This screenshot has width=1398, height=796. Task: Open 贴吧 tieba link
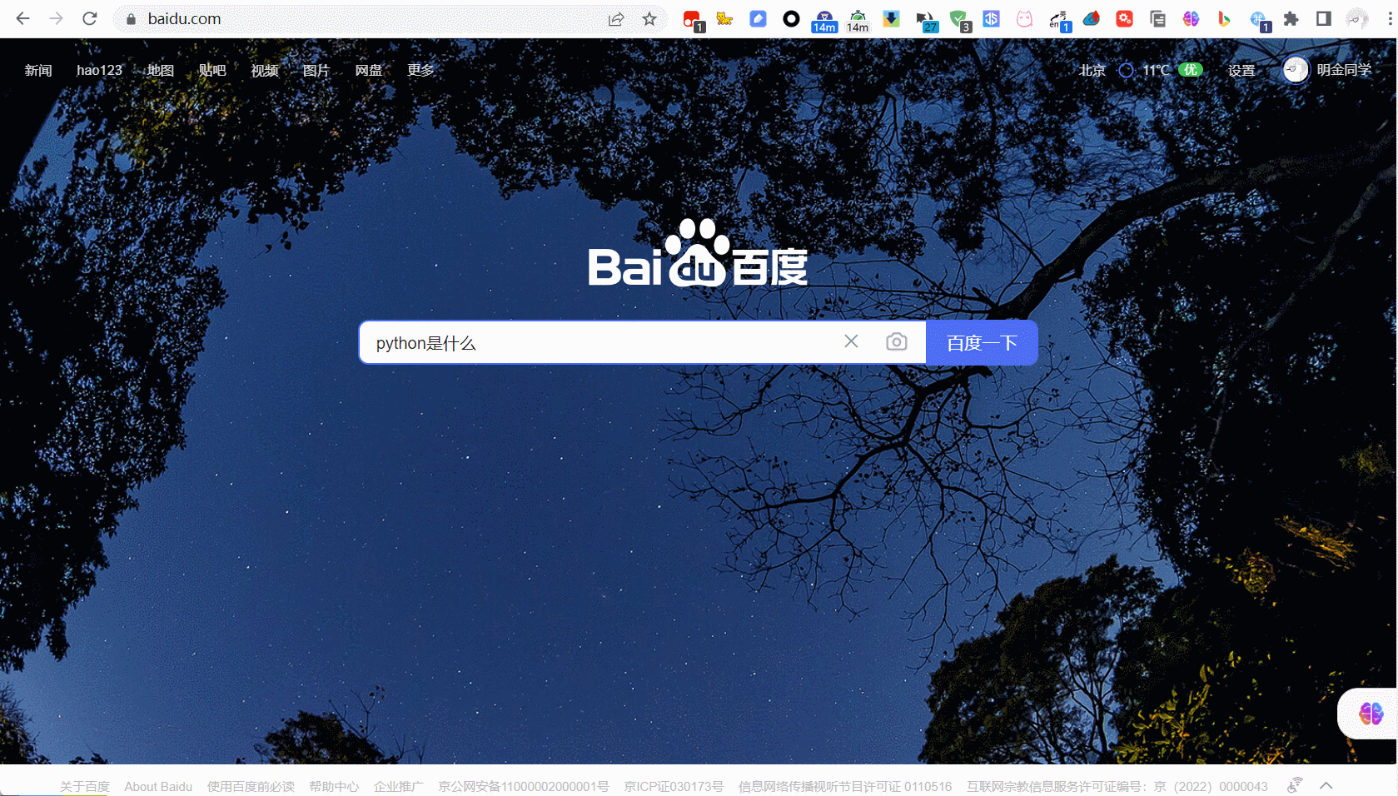212,70
